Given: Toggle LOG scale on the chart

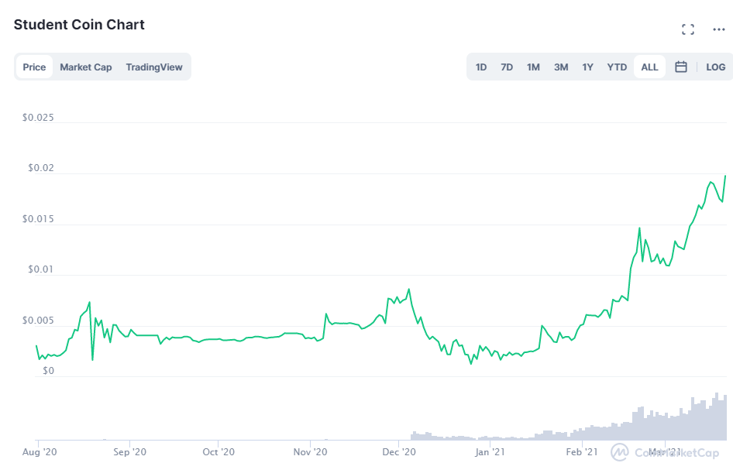Looking at the screenshot, I should click(x=715, y=67).
